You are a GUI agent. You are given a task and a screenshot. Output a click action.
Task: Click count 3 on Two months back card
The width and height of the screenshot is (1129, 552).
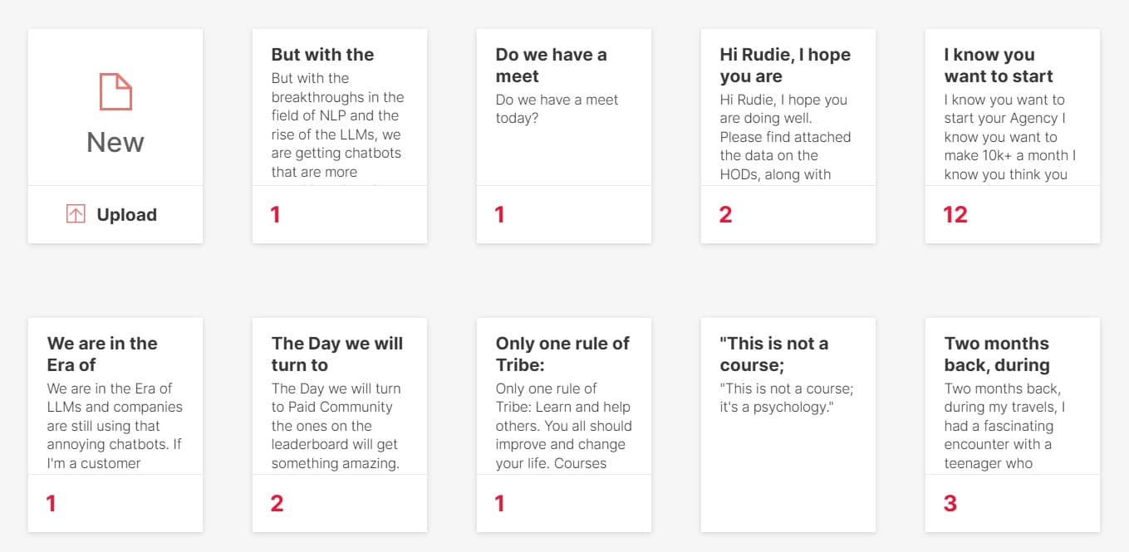click(x=950, y=503)
